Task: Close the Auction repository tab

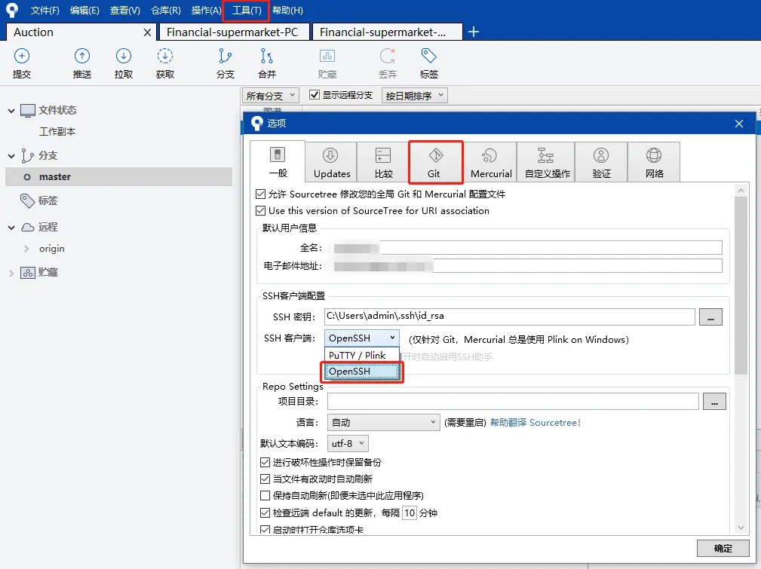Action: [x=148, y=32]
